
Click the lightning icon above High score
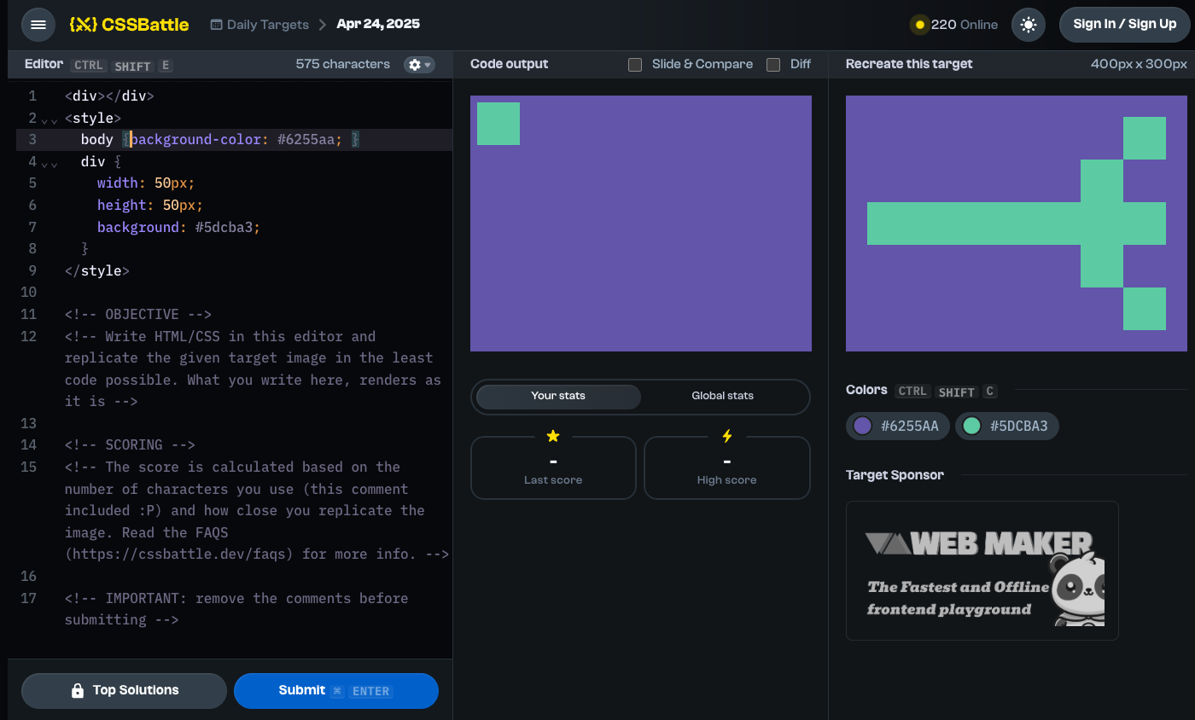tap(727, 436)
